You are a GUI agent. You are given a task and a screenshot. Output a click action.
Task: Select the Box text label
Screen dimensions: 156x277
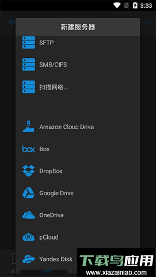(44, 149)
